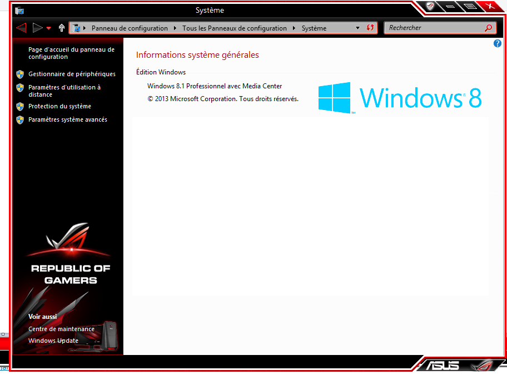This screenshot has height=375, width=507.
Task: Open Tous les Panneaux de configuration breadcrumb
Action: pos(235,28)
